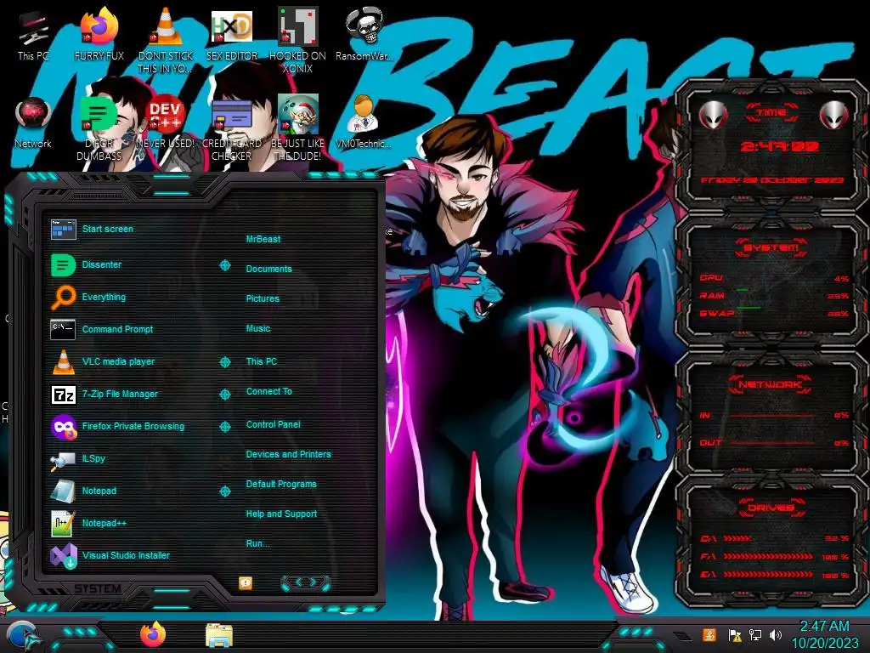
Task: Open Devices and Printers entry
Action: tap(289, 454)
